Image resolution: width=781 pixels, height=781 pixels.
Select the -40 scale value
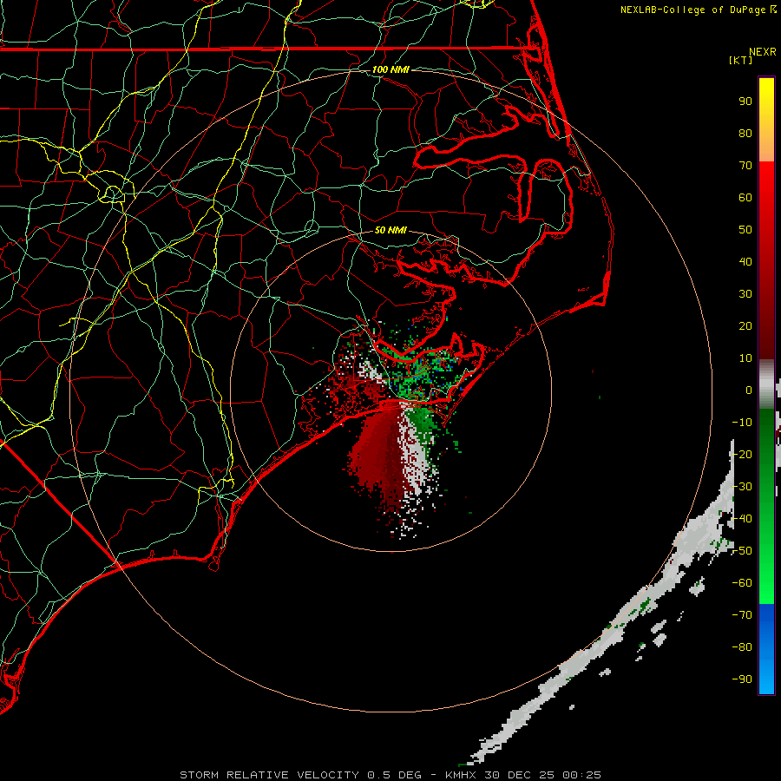tap(742, 519)
